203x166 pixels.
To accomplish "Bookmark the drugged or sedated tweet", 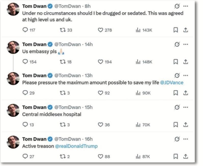I will pos(176,30).
